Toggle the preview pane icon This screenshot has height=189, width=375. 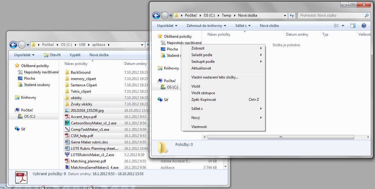click(353, 26)
